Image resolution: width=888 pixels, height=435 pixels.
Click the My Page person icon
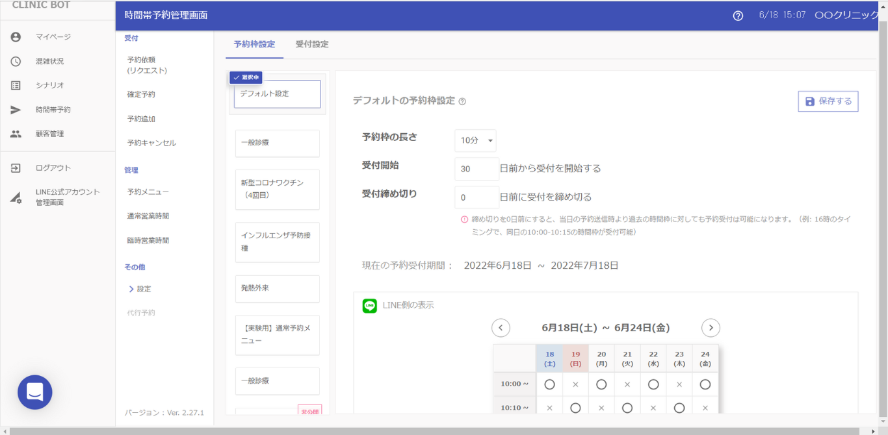click(x=16, y=37)
